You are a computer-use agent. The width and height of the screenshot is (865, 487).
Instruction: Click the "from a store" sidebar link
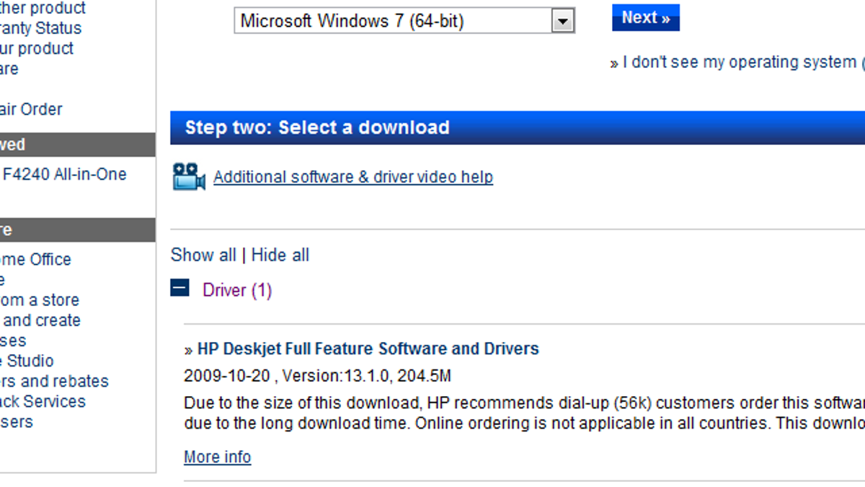pos(40,299)
